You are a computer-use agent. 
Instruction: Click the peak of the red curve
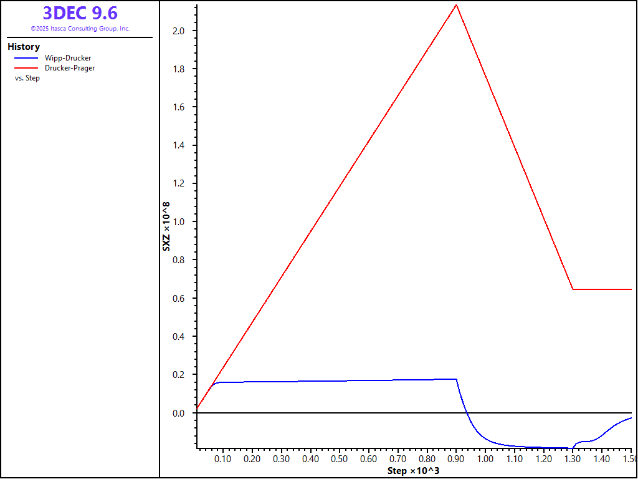[x=456, y=6]
